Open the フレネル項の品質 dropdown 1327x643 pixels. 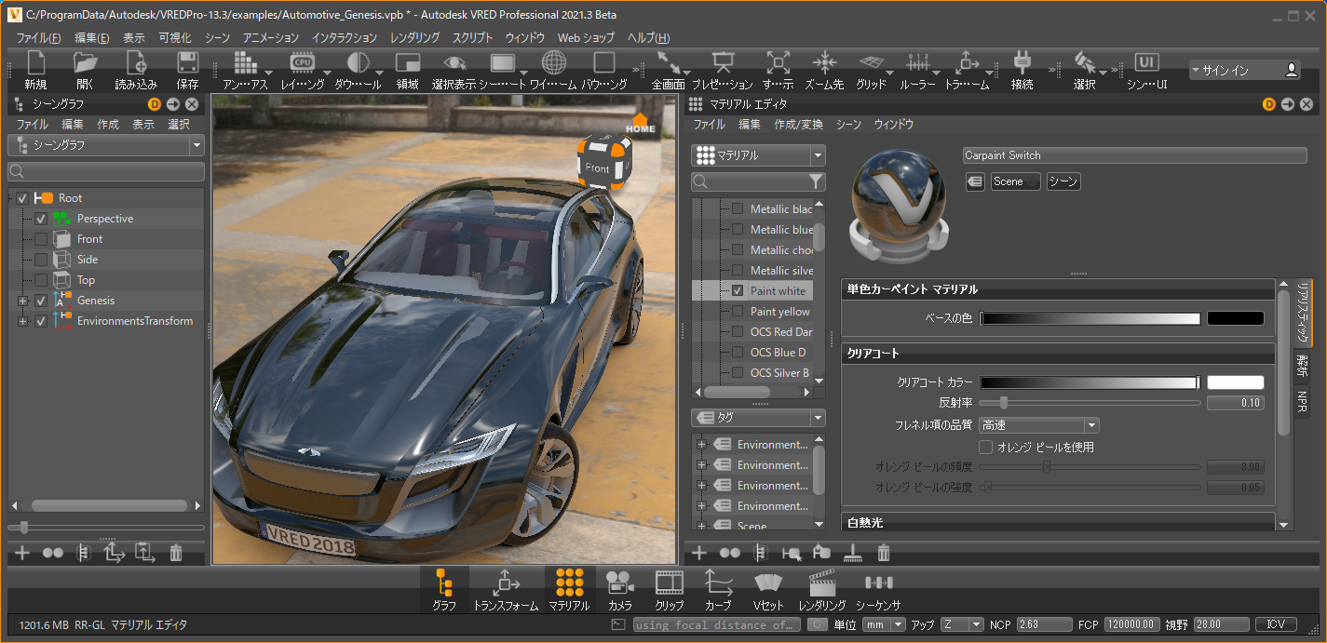pos(1038,425)
